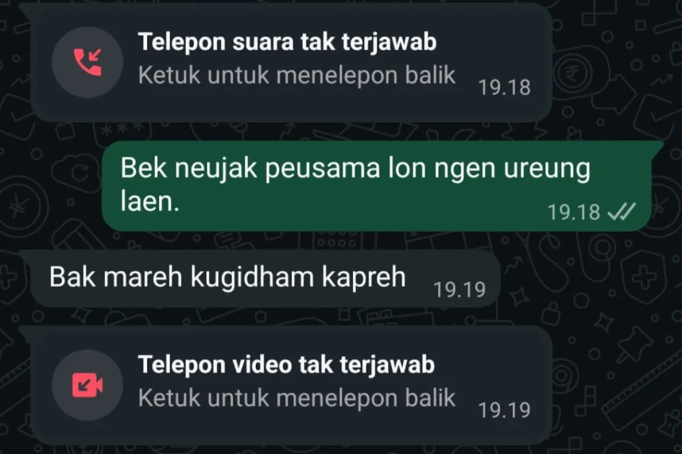Click the "Telepon suara tak terjawab" heading
The width and height of the screenshot is (682, 454).
coord(288,42)
